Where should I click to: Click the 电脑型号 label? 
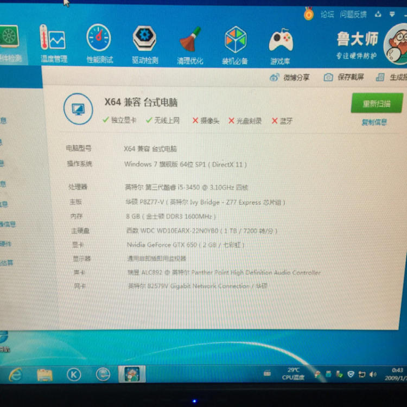click(79, 148)
